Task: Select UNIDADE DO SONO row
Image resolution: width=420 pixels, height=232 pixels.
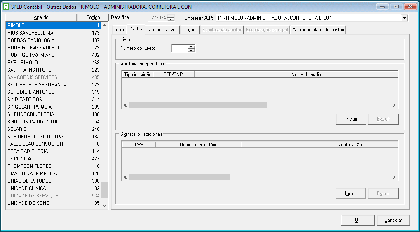Action: [x=53, y=203]
